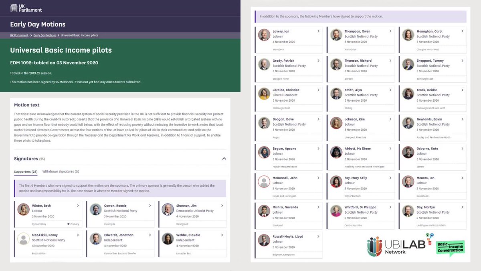Click the Primary sponsor star icon
The image size is (481, 271).
69,224
